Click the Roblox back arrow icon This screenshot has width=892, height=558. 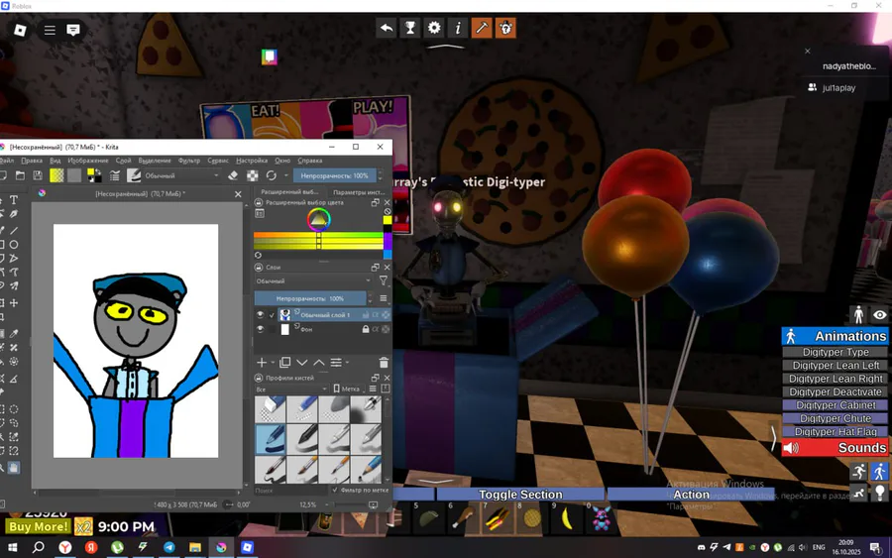click(x=387, y=28)
